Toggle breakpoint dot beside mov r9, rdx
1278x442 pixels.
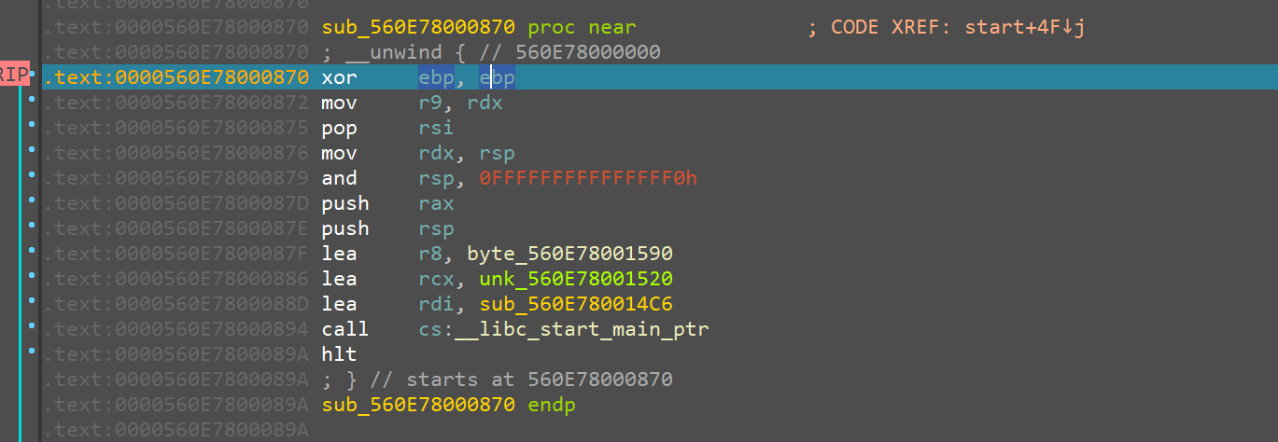point(33,98)
